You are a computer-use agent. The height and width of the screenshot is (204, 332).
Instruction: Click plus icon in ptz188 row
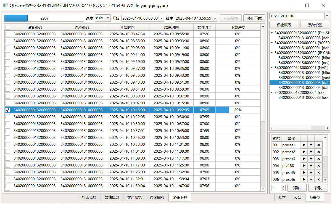coord(311,166)
